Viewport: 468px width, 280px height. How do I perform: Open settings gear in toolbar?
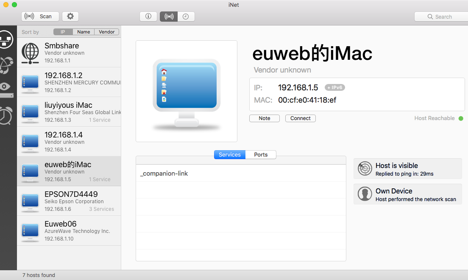70,17
